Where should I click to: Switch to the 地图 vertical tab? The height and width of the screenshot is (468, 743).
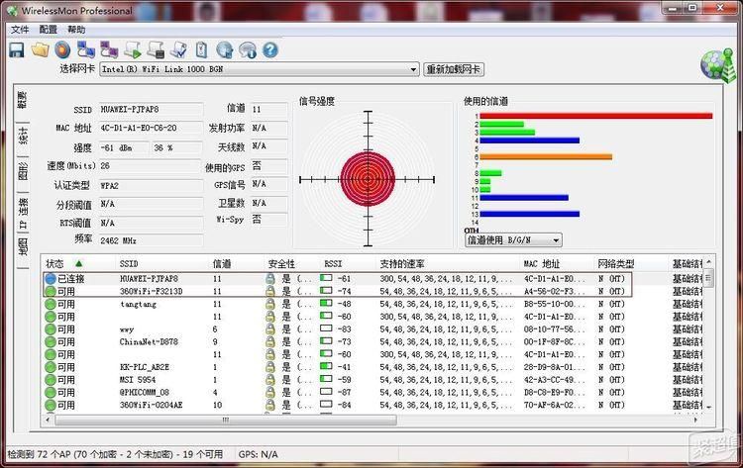point(22,248)
